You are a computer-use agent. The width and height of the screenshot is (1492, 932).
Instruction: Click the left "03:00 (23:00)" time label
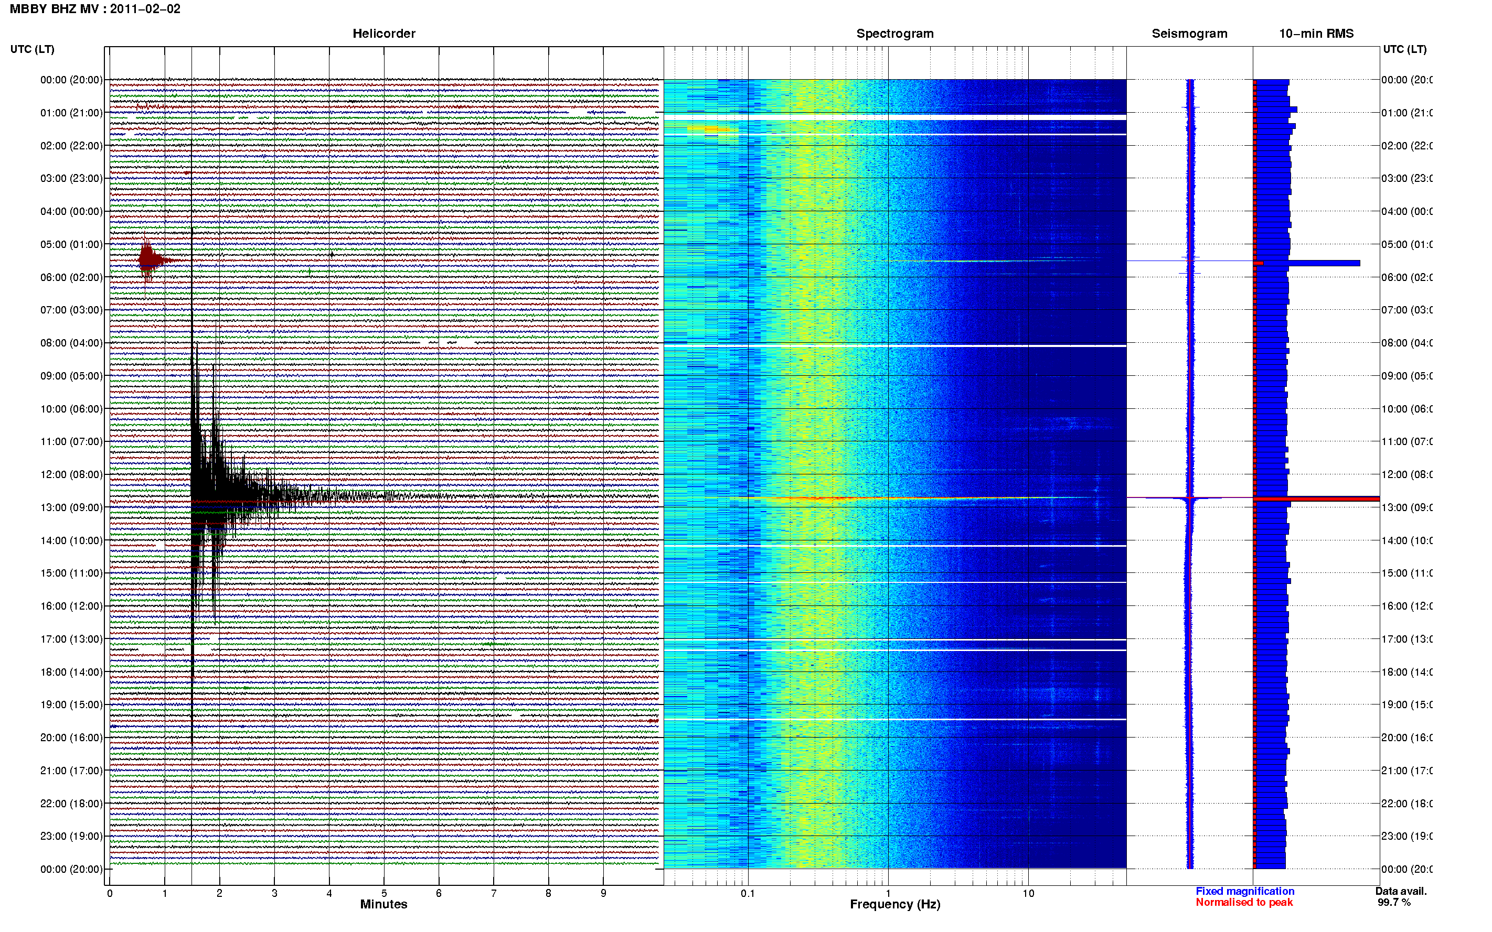(71, 178)
